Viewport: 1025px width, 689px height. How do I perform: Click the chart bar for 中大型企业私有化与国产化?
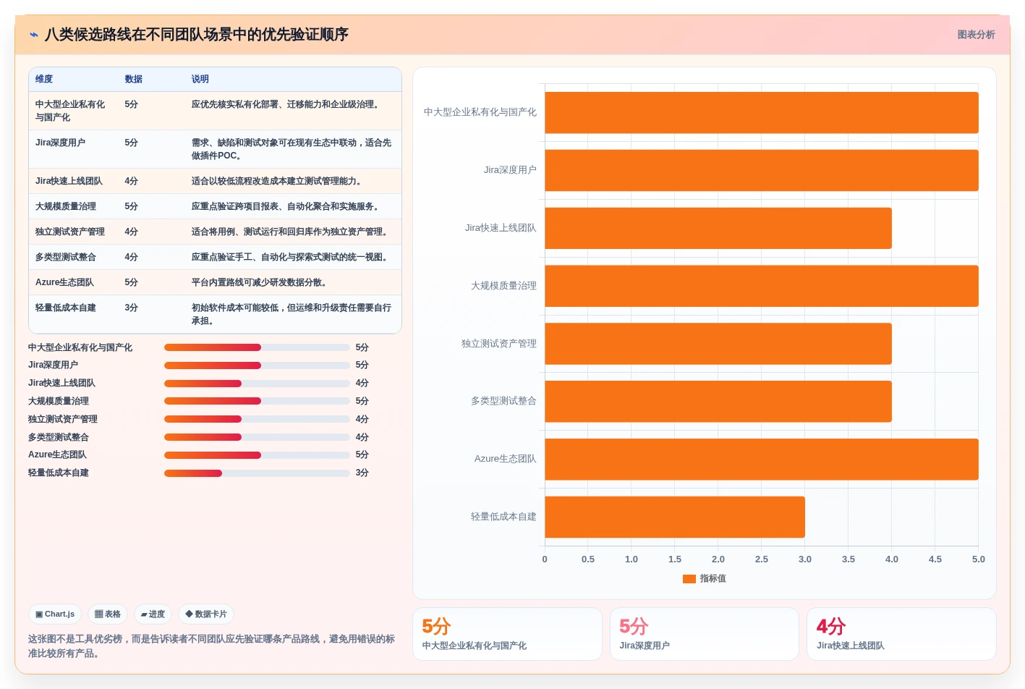pyautogui.click(x=762, y=113)
